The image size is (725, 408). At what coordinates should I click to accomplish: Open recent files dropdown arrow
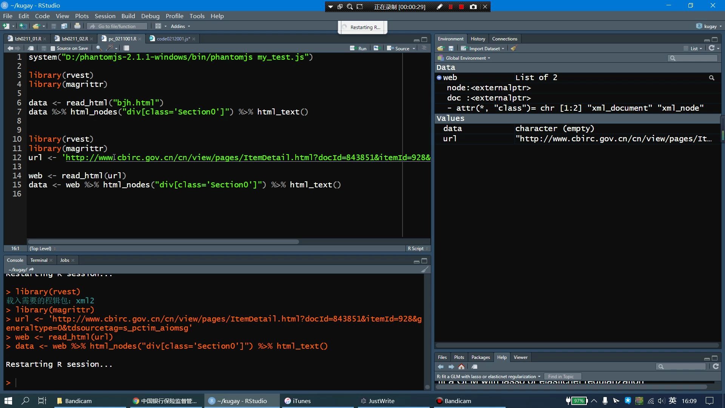[x=44, y=26]
